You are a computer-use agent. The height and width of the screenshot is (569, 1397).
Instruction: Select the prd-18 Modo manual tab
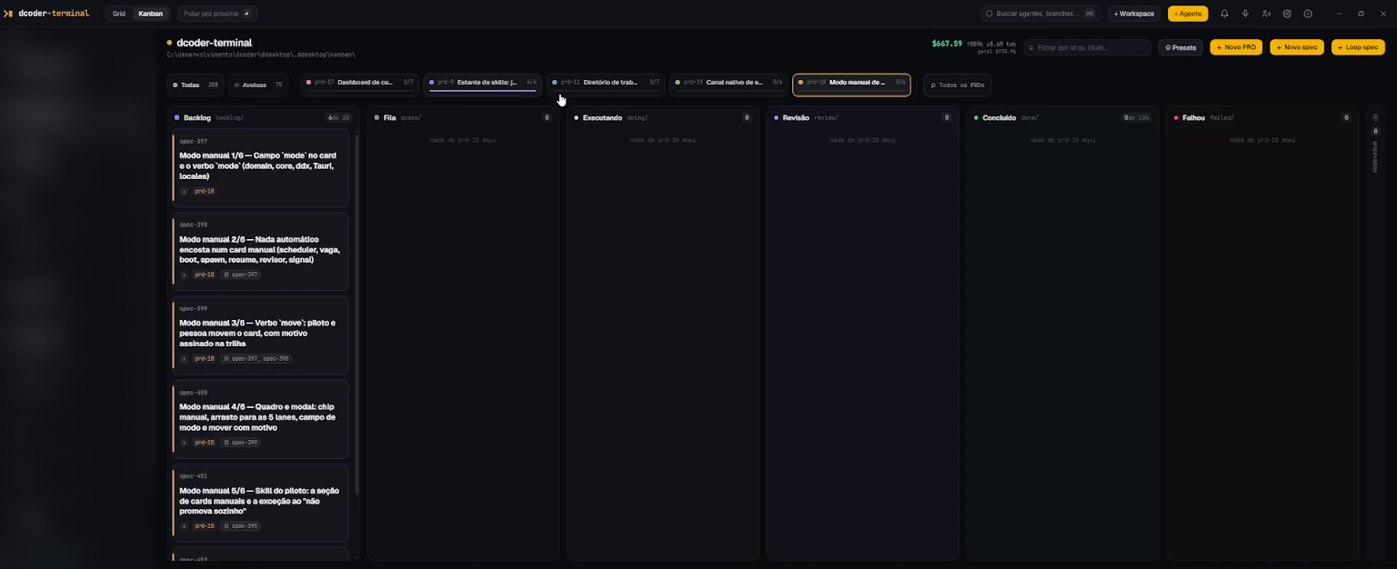pos(851,85)
